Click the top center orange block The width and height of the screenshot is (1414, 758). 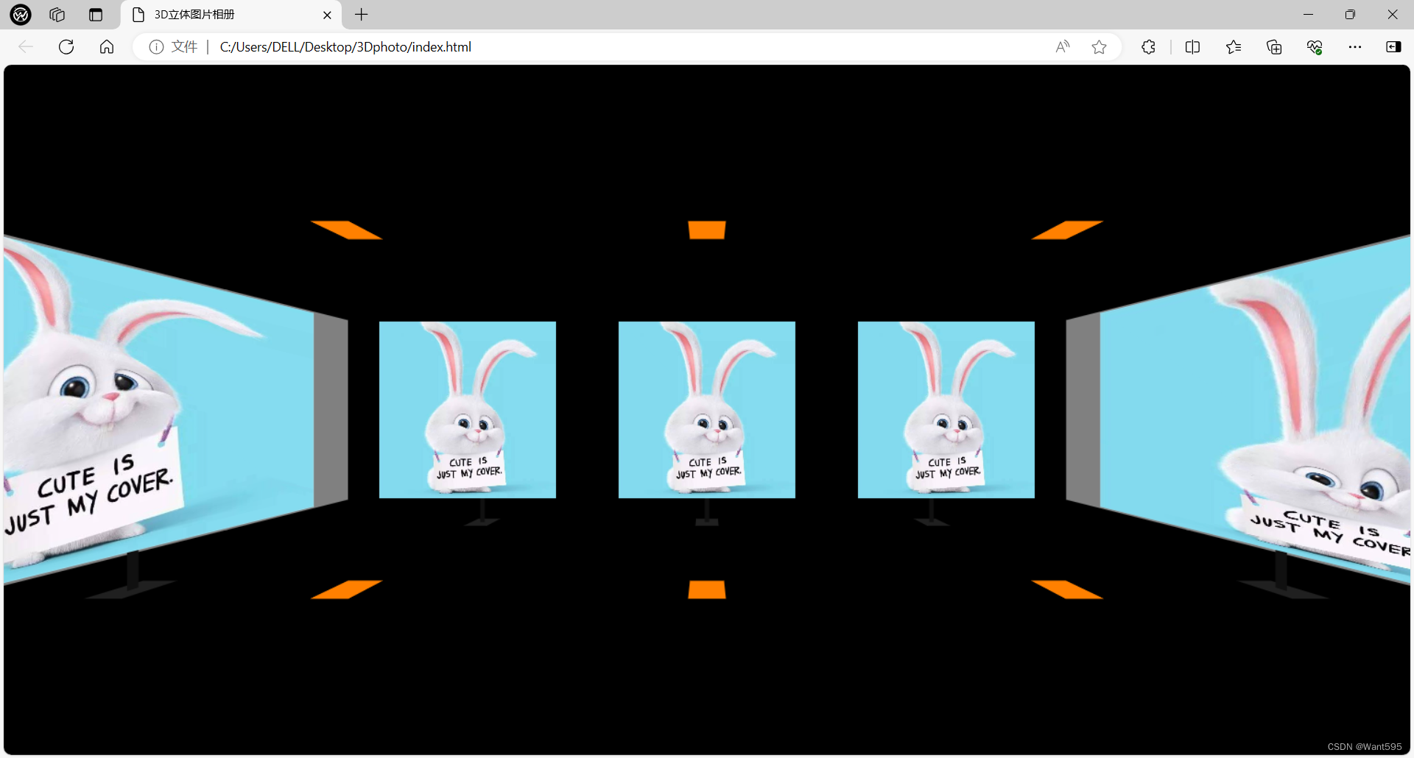click(707, 230)
